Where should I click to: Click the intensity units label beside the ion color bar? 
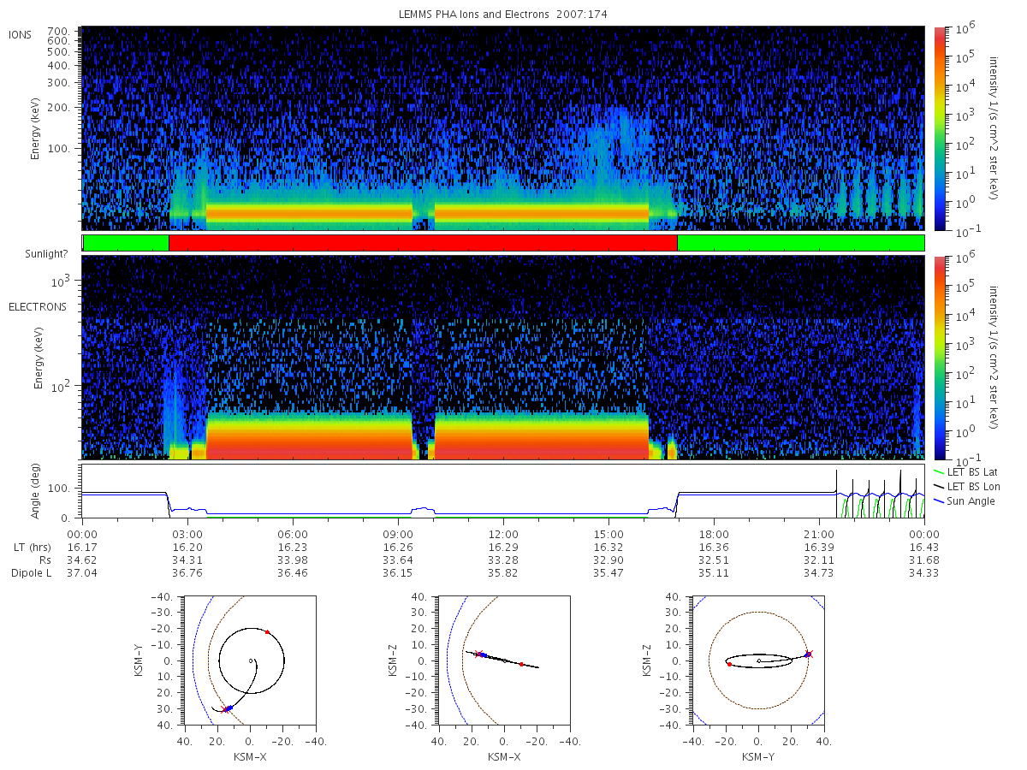click(994, 128)
